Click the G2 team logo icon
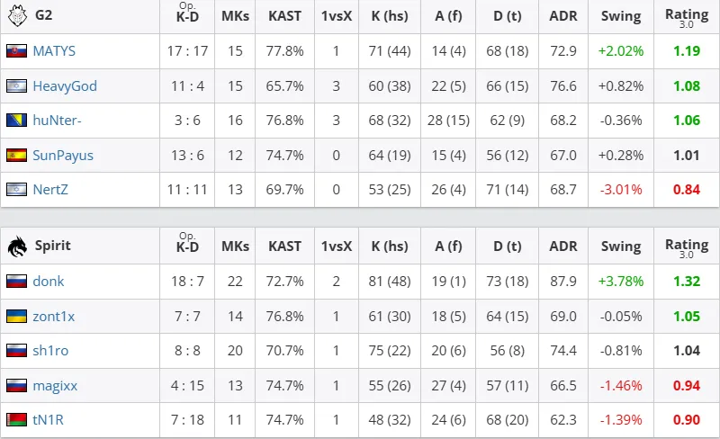Screen dimensions: 720x439 tap(17, 15)
